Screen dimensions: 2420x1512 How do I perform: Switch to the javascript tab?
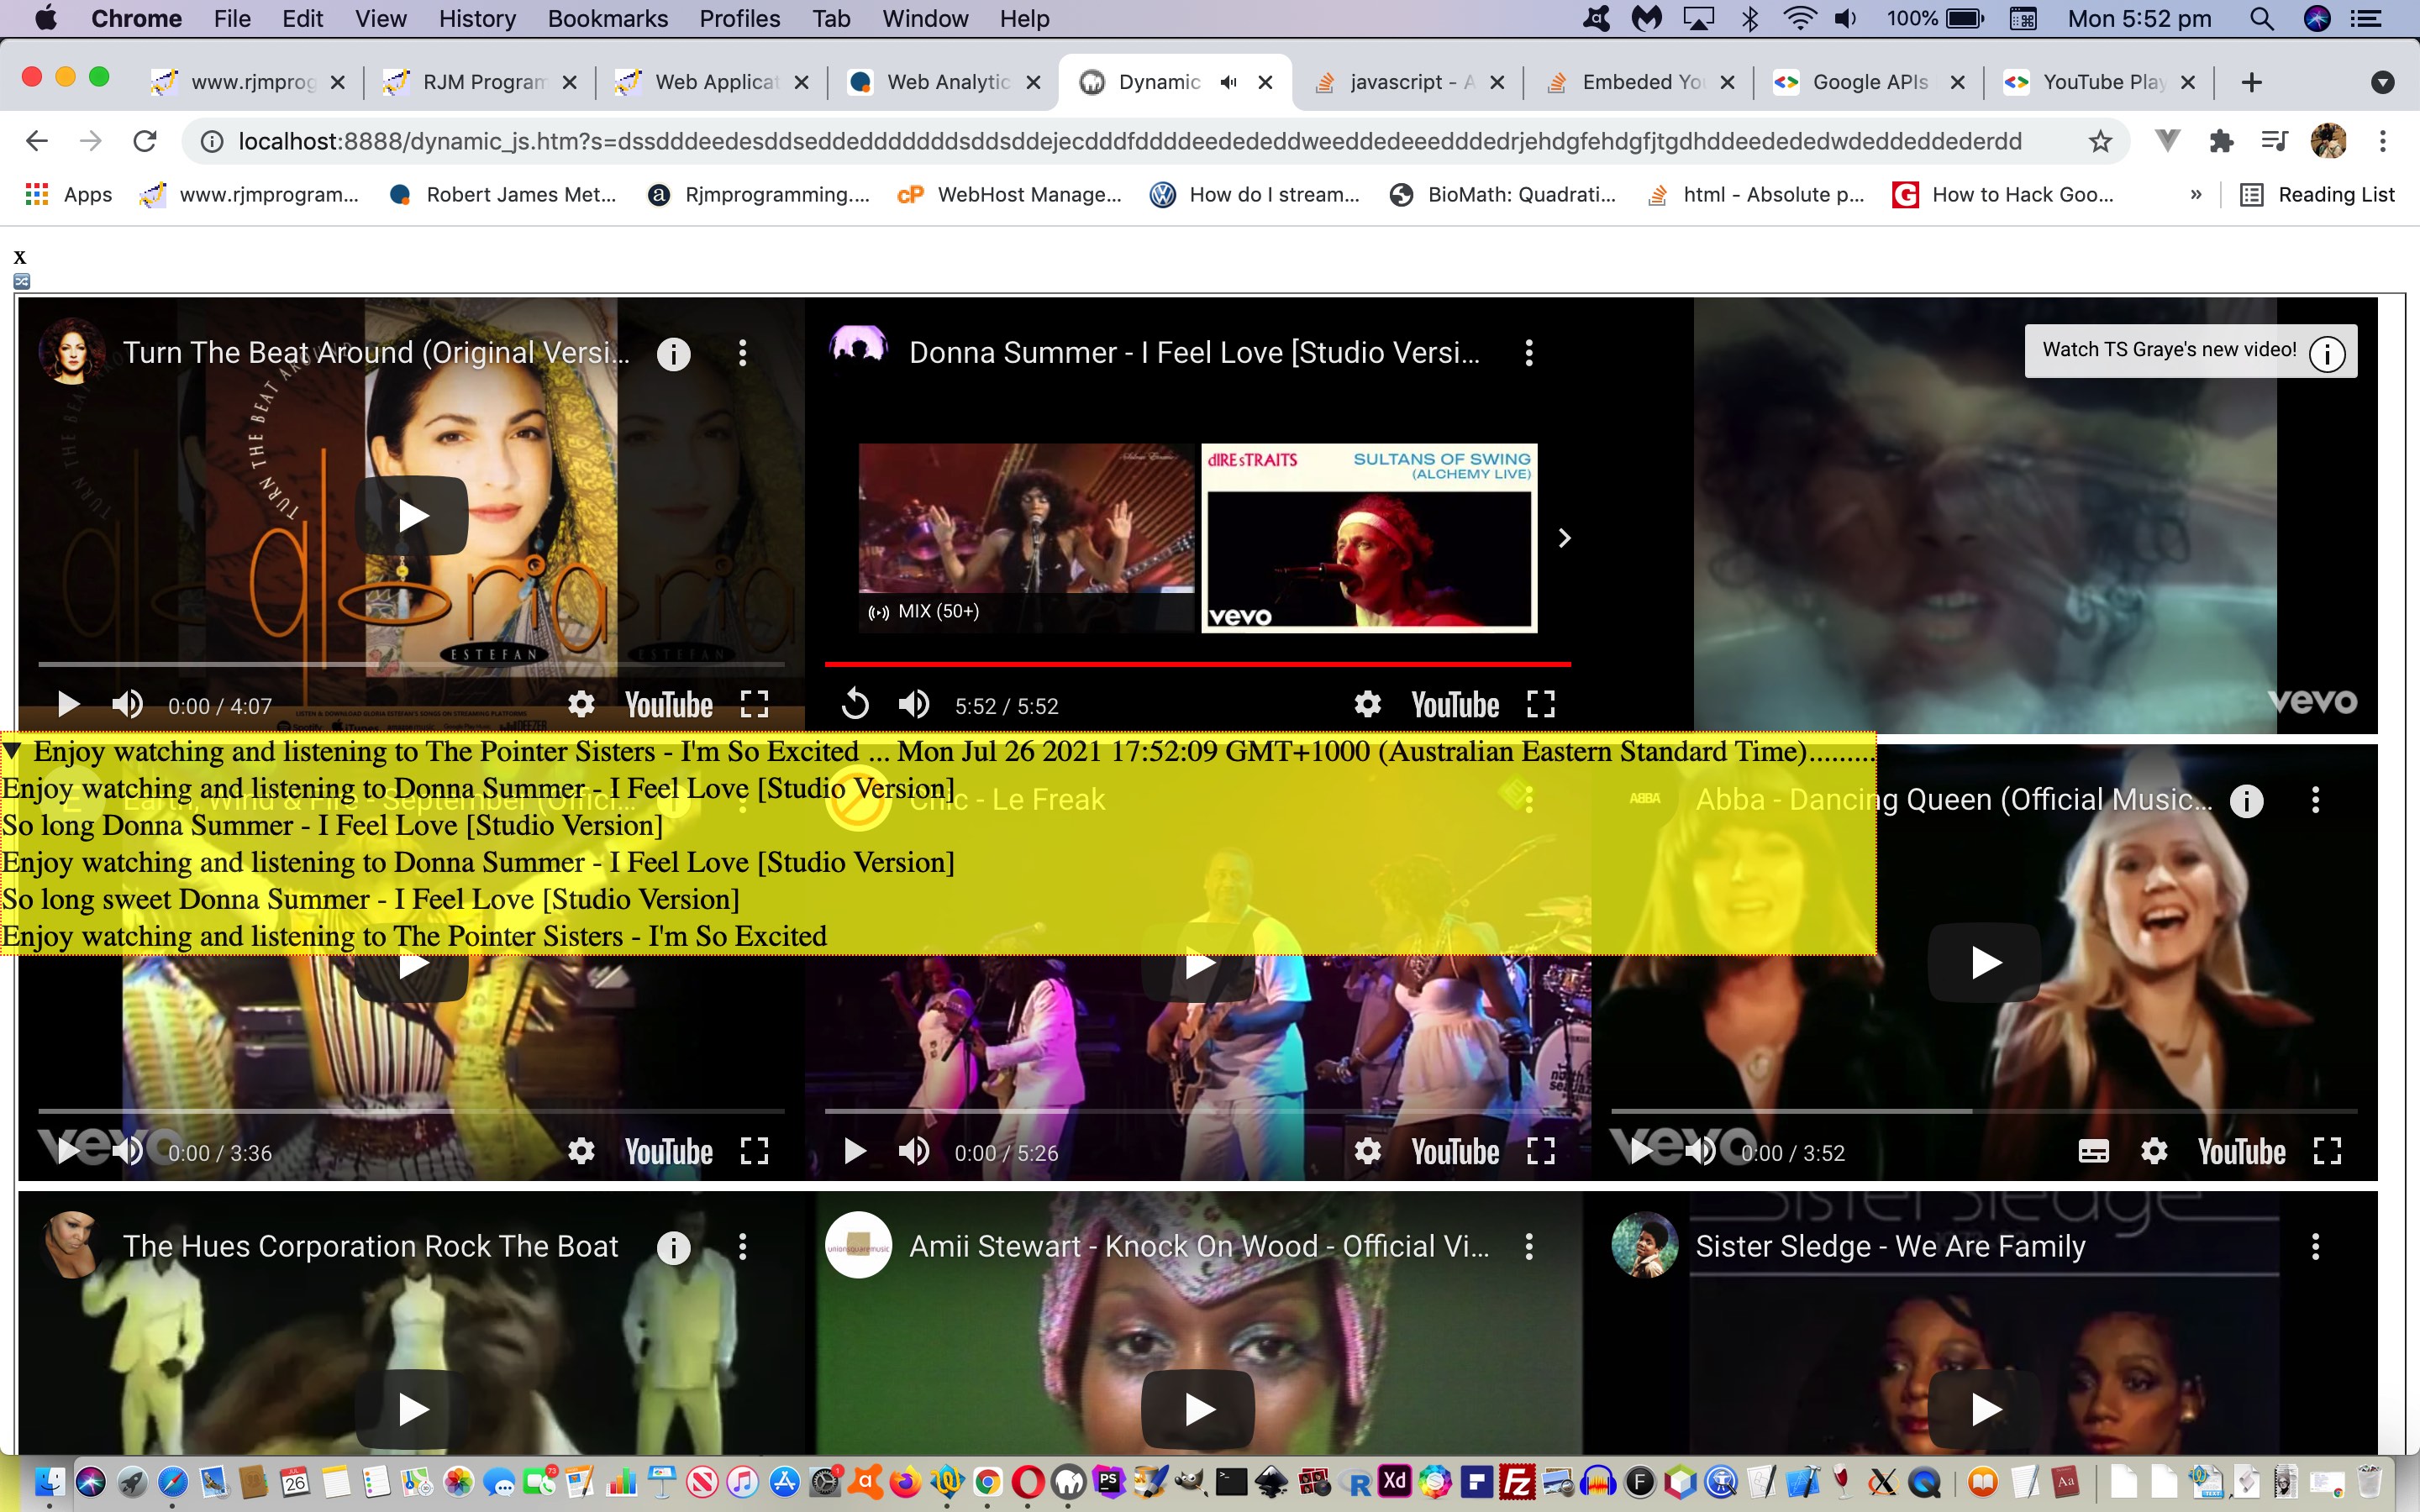[1408, 82]
